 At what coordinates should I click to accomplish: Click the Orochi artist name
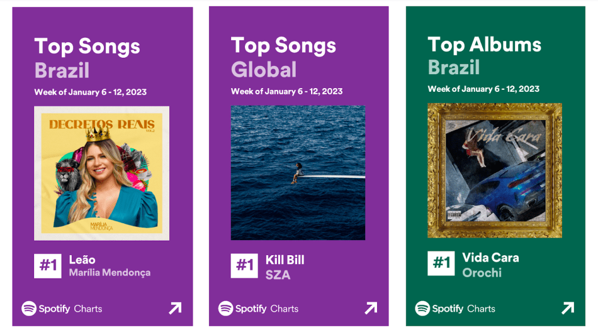pos(482,272)
